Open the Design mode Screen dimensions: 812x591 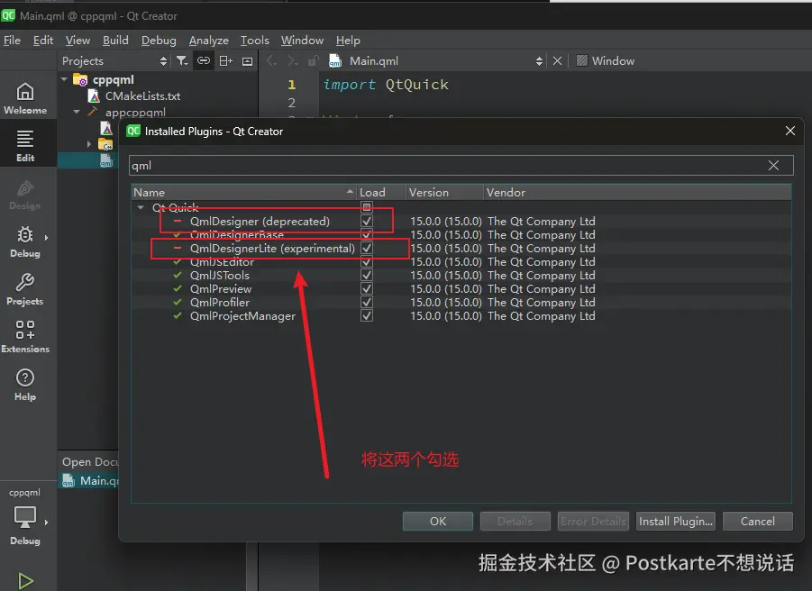coord(25,194)
